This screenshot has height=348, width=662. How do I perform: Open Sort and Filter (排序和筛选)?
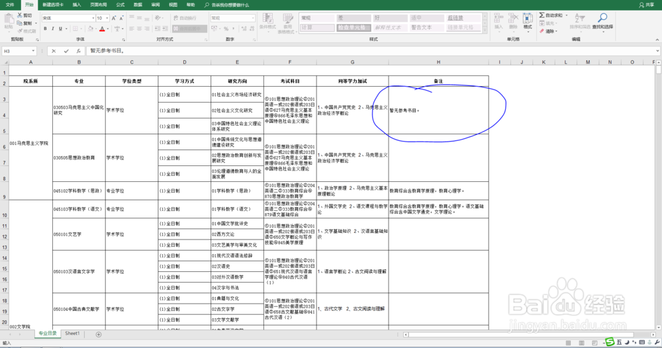point(579,21)
